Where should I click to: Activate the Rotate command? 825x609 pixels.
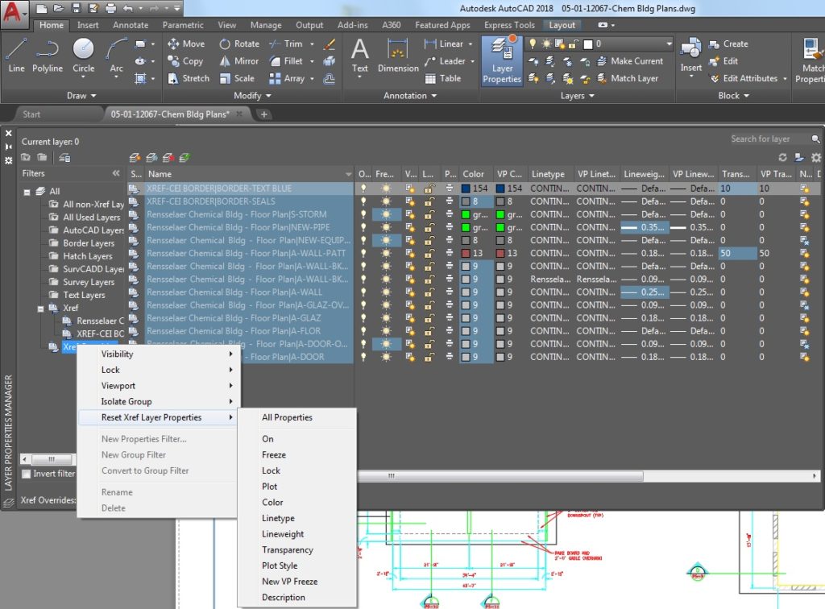click(x=239, y=43)
